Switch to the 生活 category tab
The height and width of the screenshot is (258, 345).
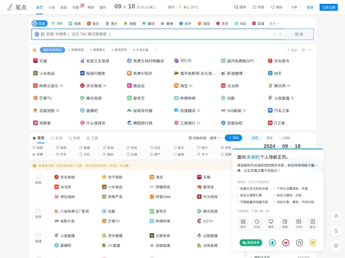57,138
